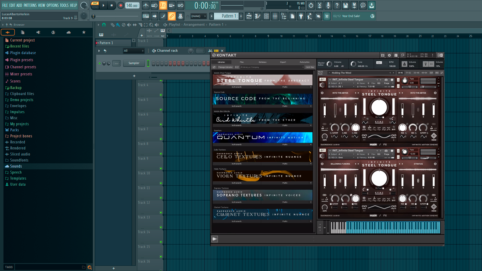Open the channel rack All filter dropdown
482x271 pixels.
click(133, 51)
